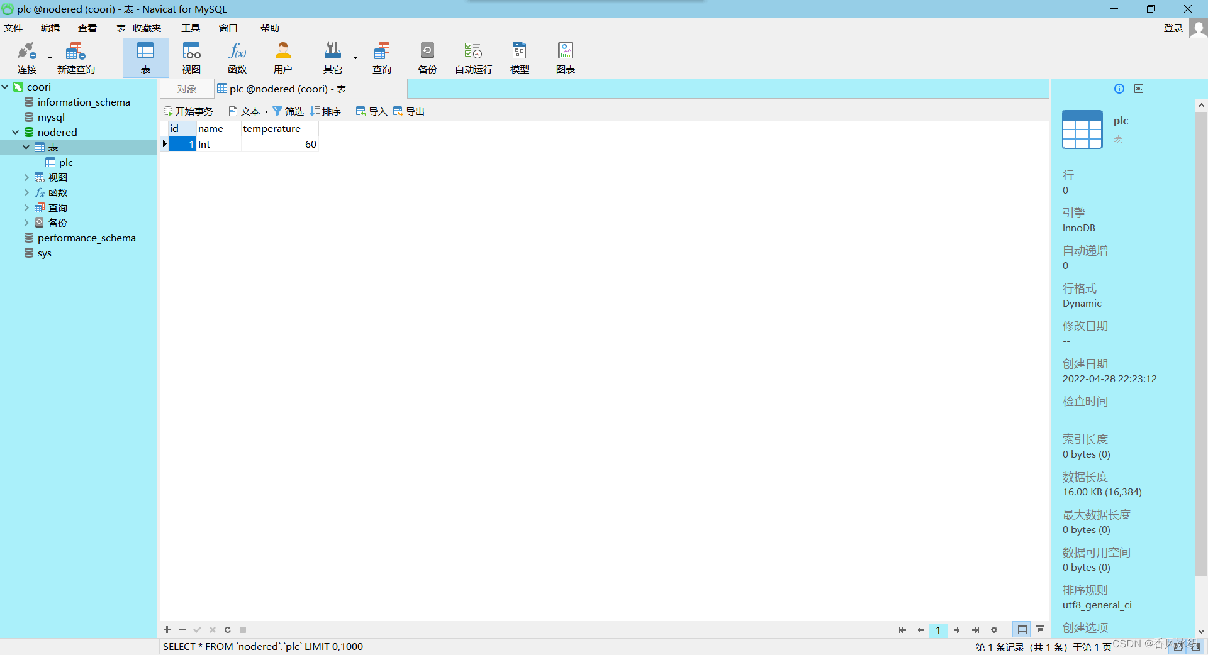Viewport: 1208px width, 655px height.
Task: Expand the 视图 node under nodered
Action: click(x=26, y=177)
